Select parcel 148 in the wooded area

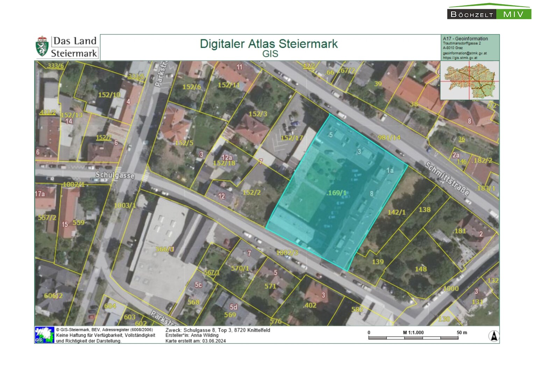[x=421, y=269]
